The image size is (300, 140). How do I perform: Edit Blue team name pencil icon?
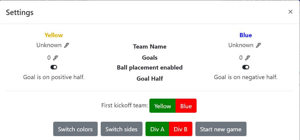pos(259,45)
